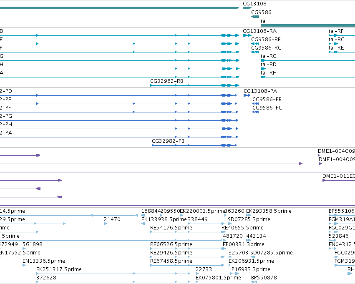Image resolution: width=355 pixels, height=284 pixels.
Task: Select feature DME1-011E0
Action: pos(339,176)
